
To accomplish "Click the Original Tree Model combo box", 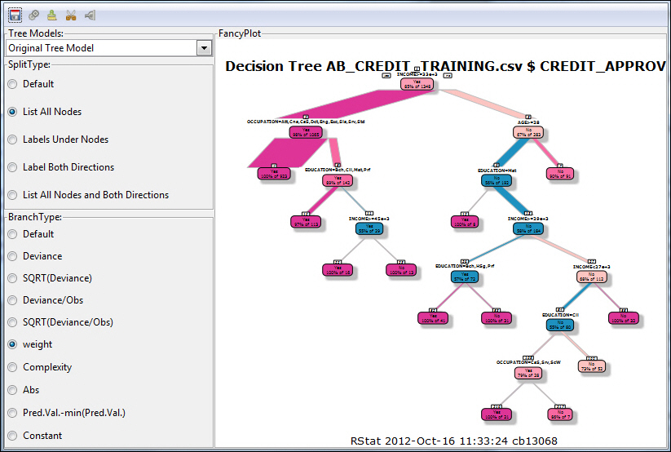I will point(108,48).
